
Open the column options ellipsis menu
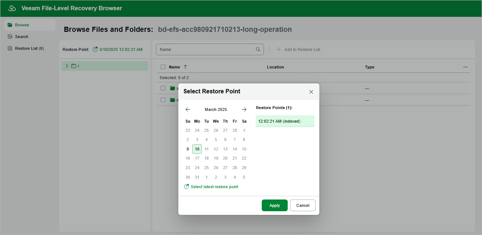point(465,67)
